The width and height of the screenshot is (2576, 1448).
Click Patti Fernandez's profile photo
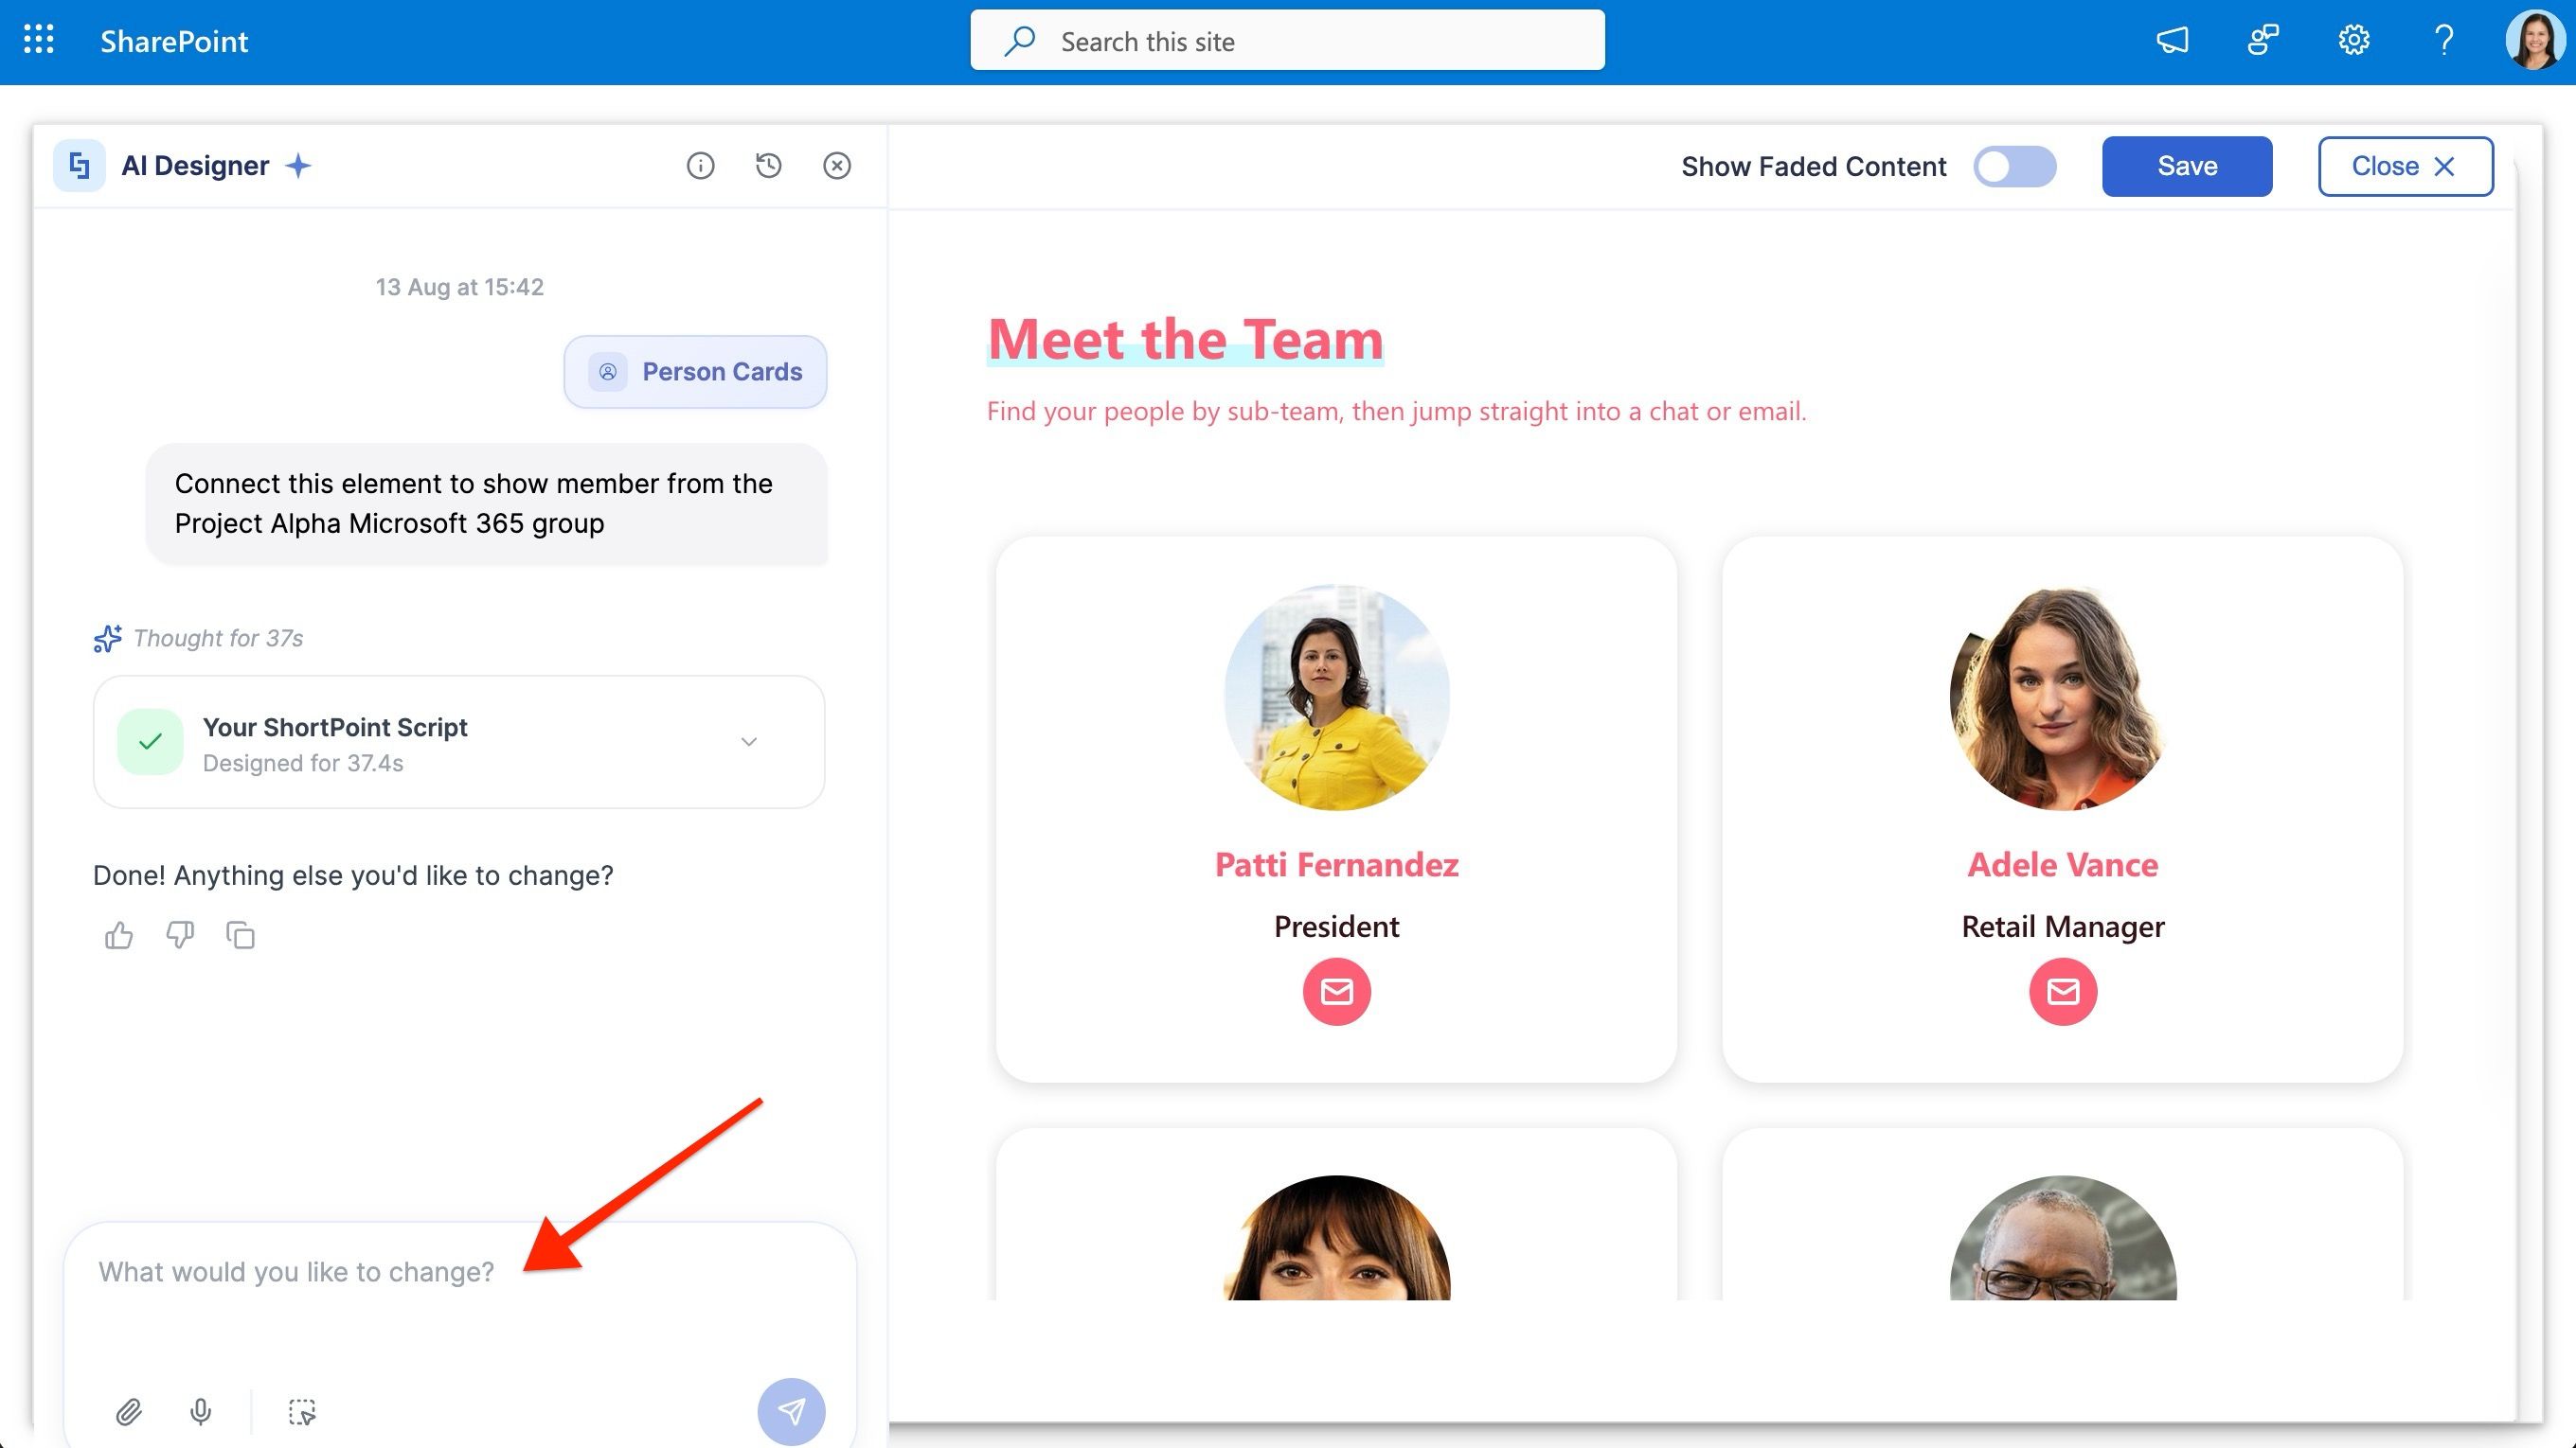click(1336, 697)
